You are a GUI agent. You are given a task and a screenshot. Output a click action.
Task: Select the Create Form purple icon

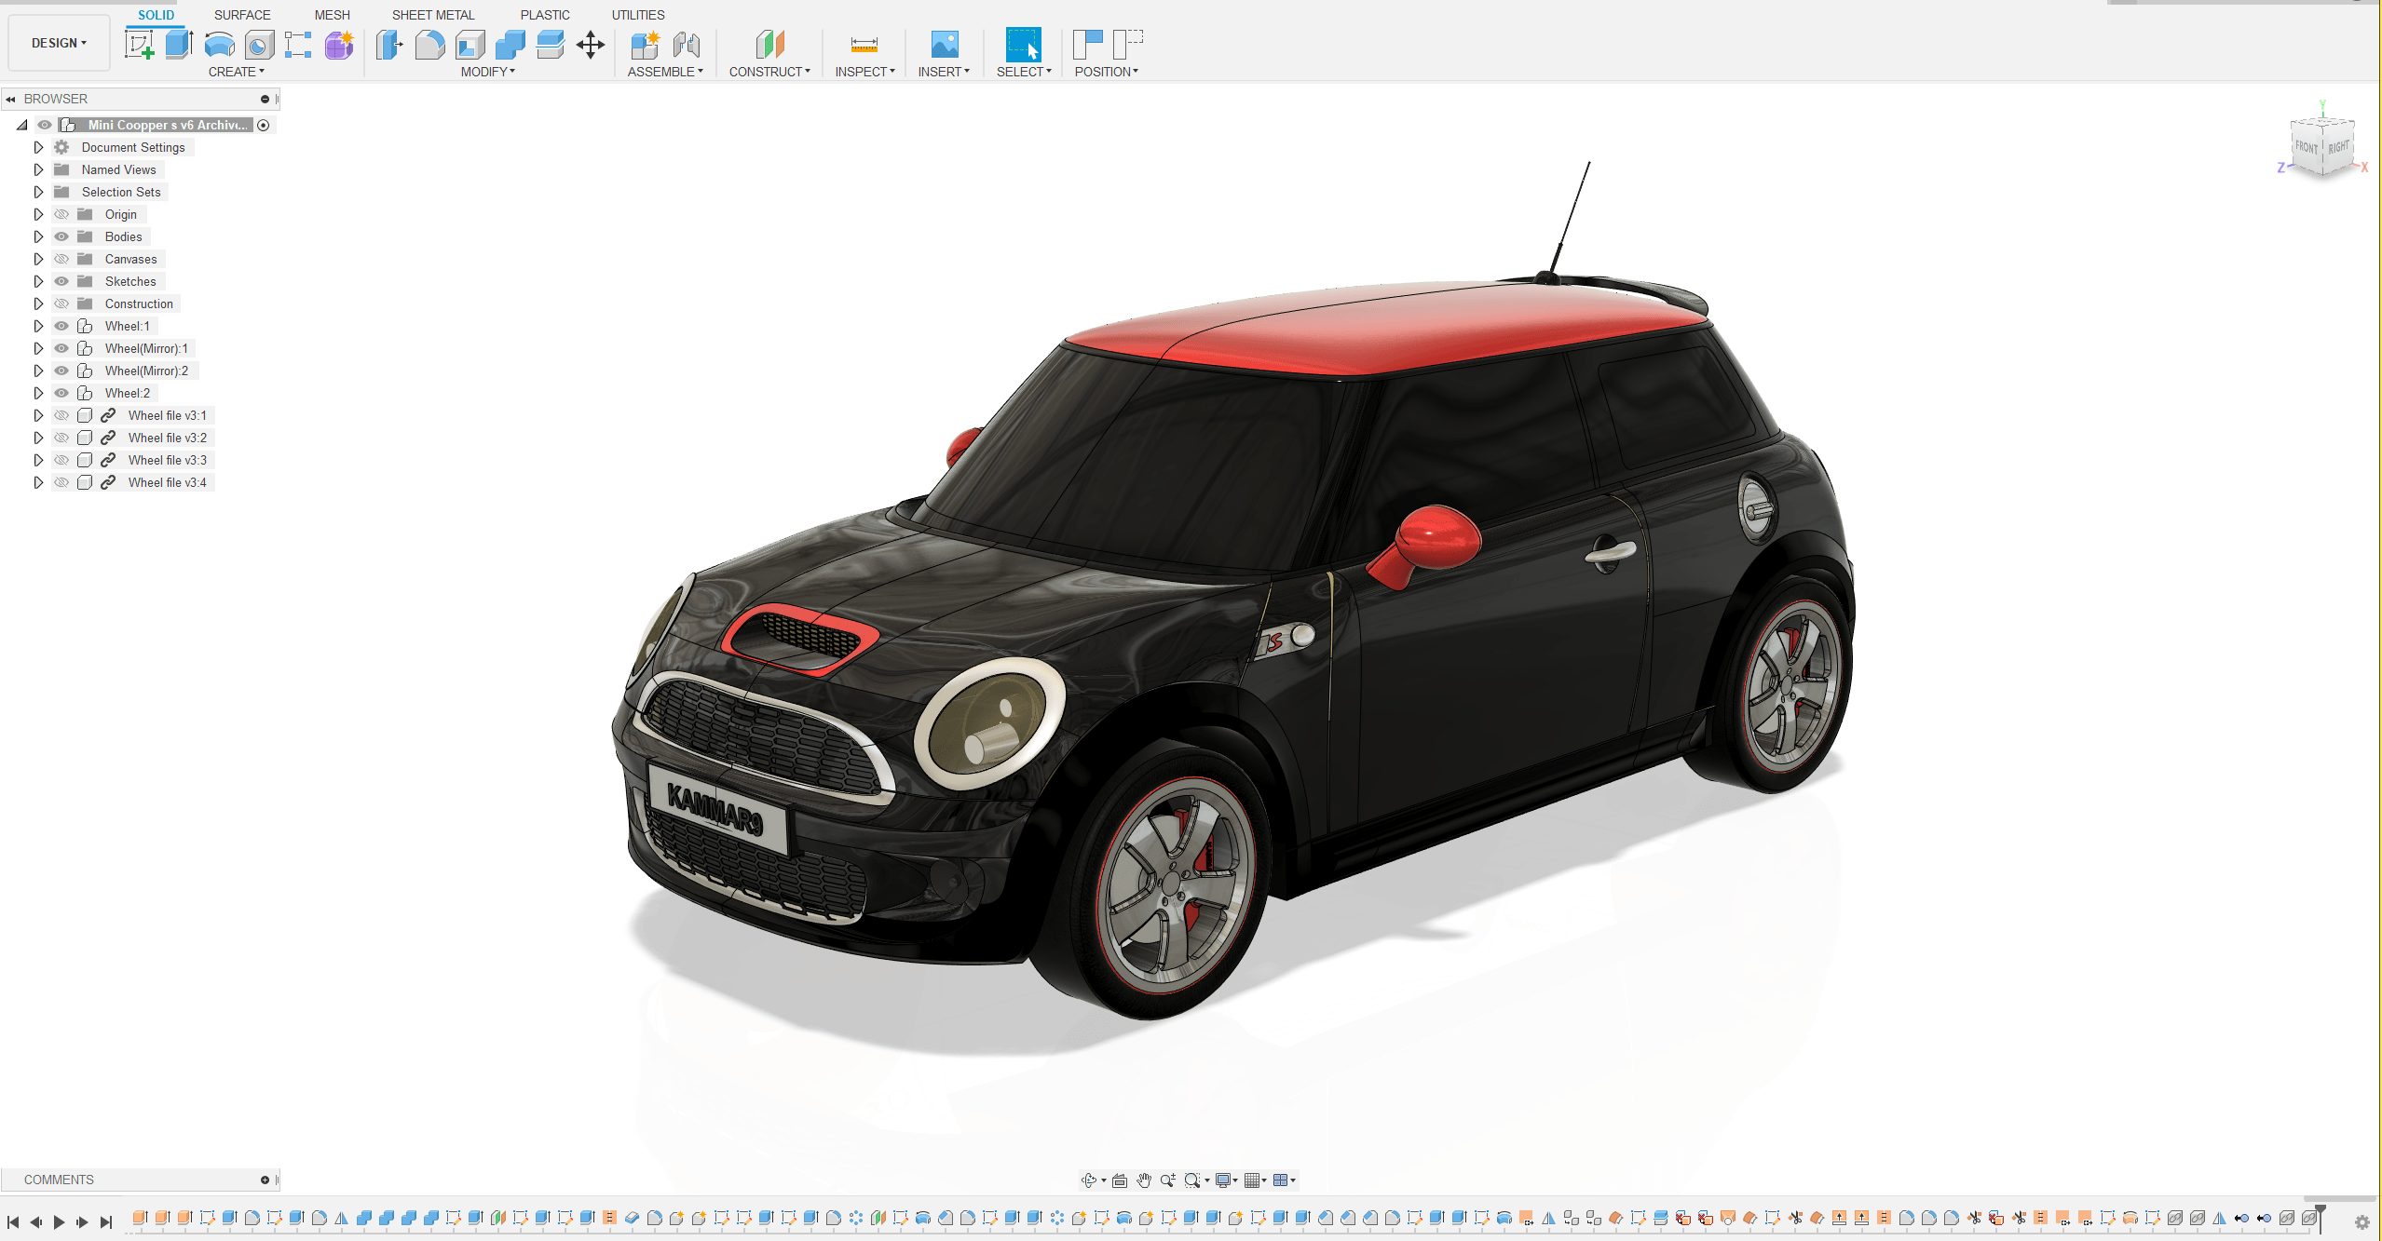point(339,44)
